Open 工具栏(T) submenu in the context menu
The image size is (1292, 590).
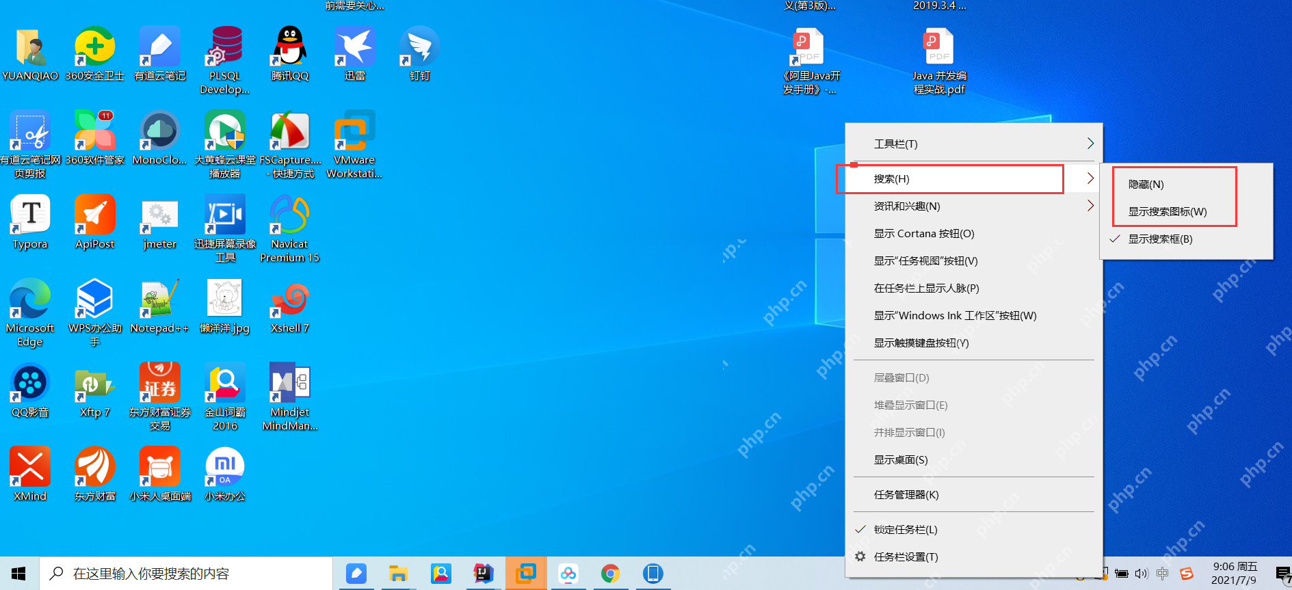click(974, 144)
